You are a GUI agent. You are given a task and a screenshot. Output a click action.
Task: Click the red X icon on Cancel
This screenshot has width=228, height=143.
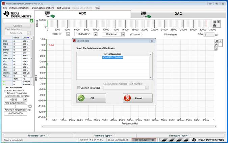coord(127,98)
